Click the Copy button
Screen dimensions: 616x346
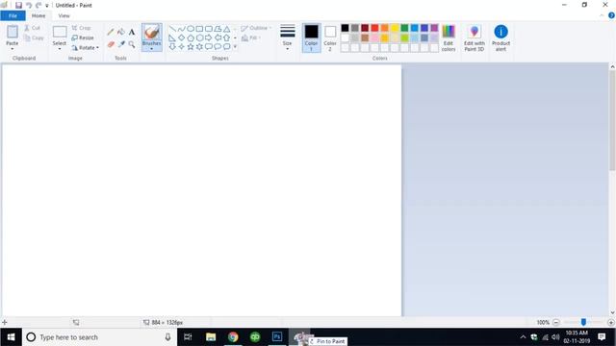(34, 38)
